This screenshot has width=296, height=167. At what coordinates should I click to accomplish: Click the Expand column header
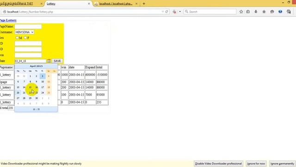tap(90, 67)
